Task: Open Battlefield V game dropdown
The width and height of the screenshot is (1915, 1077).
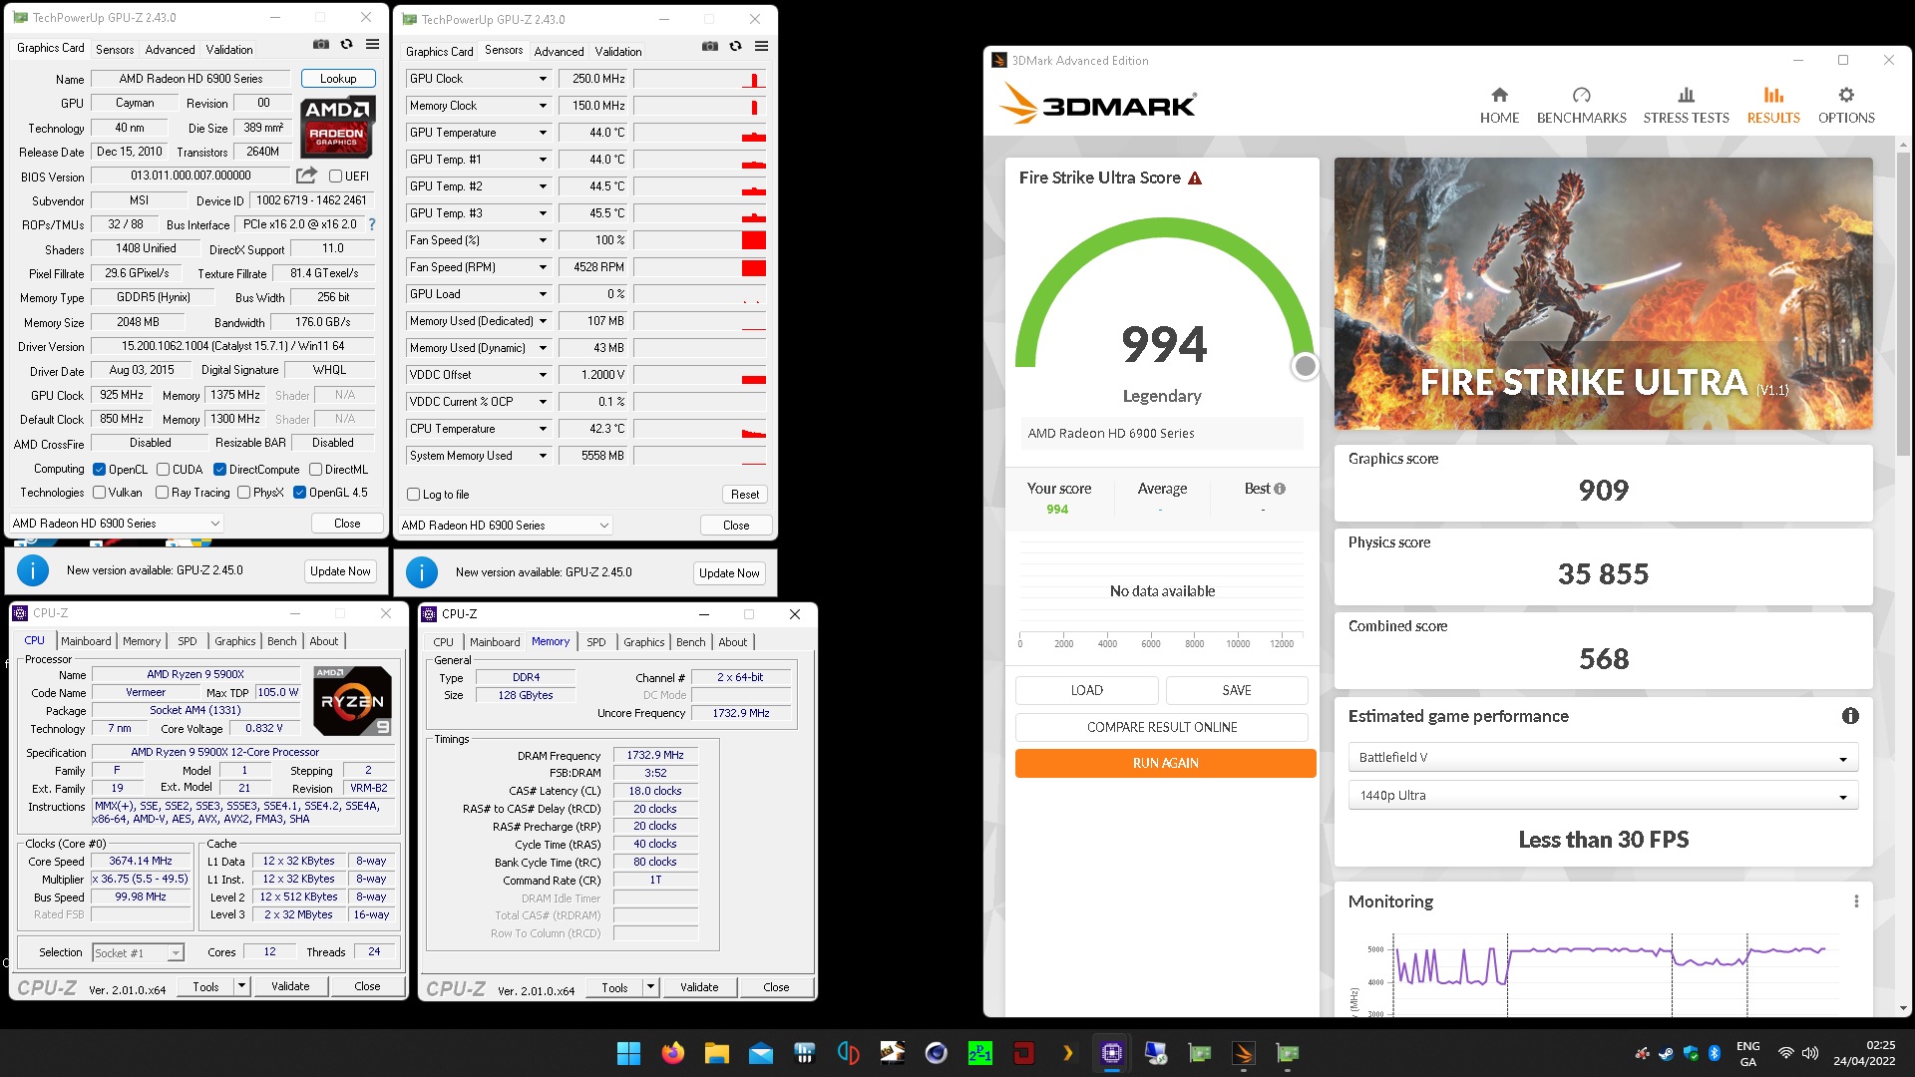Action: coord(1603,758)
